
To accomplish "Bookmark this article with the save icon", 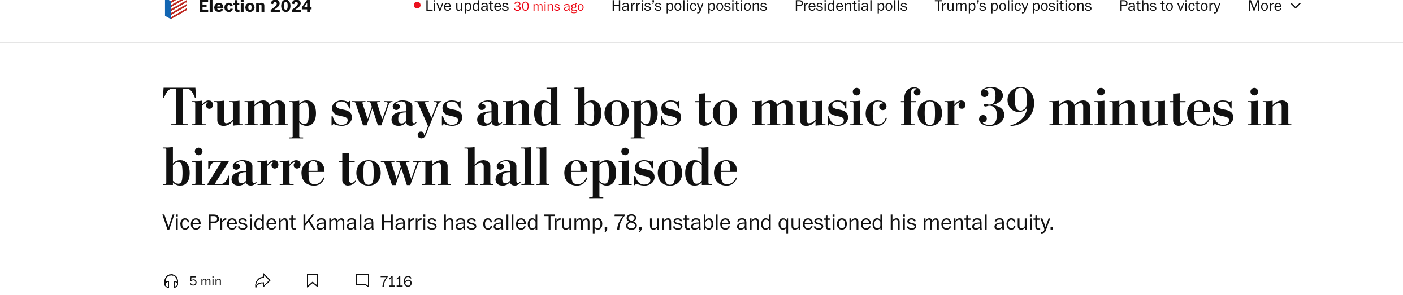I will 313,281.
